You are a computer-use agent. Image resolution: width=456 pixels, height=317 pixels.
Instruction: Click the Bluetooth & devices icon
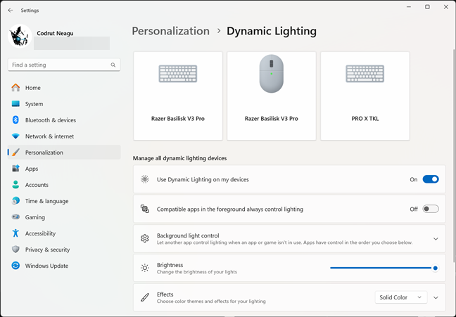click(x=15, y=120)
